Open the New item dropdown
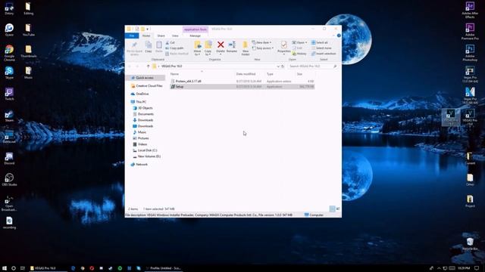 coord(262,42)
